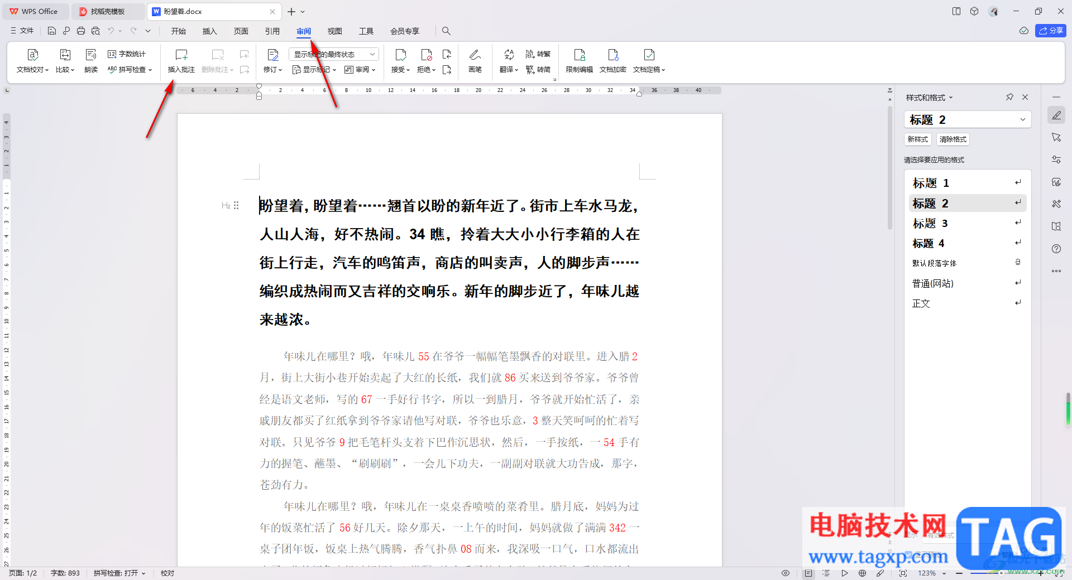The image size is (1072, 580).
Task: Switch to the 插入 tab
Action: tap(209, 31)
